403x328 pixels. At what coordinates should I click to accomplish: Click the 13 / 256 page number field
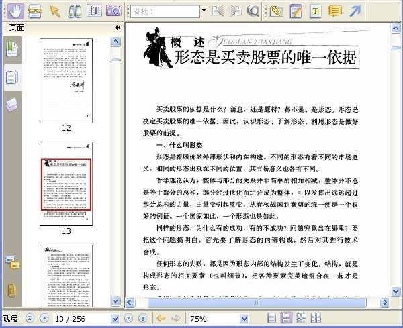click(82, 319)
